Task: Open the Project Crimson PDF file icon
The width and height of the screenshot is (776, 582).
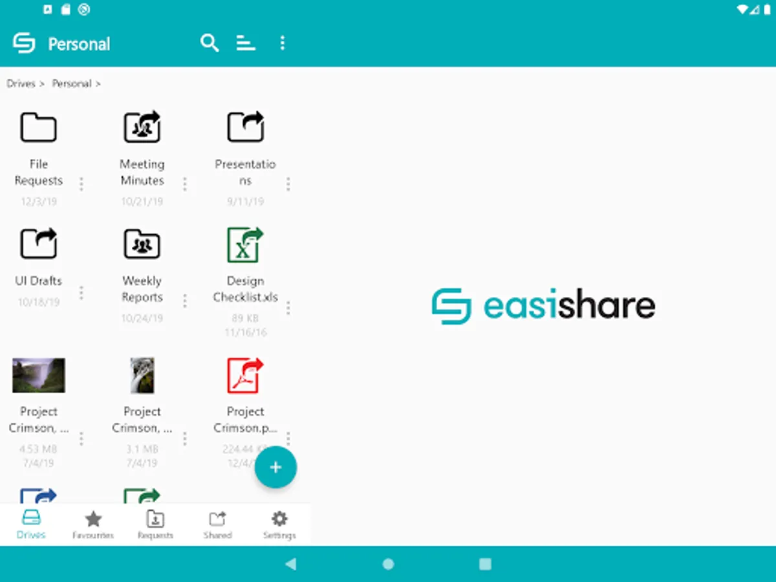Action: [246, 375]
